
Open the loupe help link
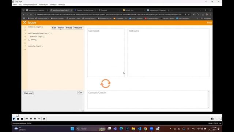209,23
